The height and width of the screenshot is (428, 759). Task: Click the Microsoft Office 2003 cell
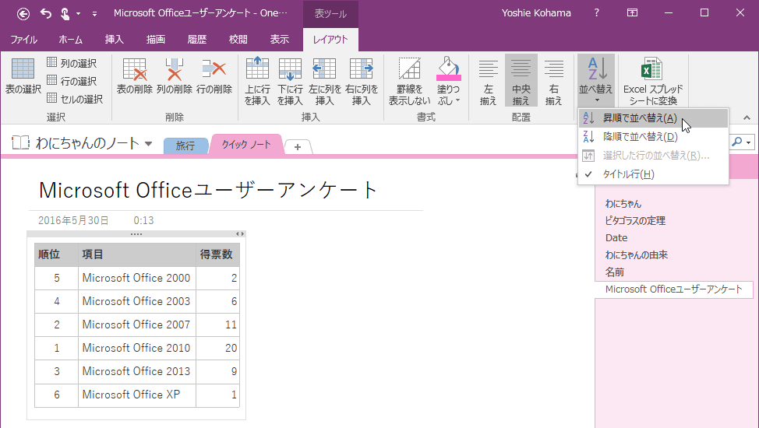(137, 301)
